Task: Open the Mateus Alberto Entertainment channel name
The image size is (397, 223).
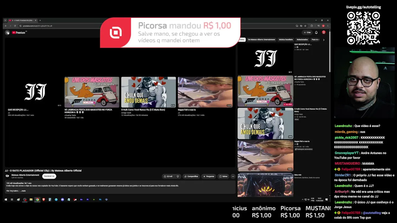Action: [x=25, y=175]
